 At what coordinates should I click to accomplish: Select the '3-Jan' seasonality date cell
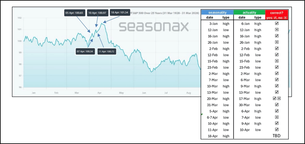(214, 24)
